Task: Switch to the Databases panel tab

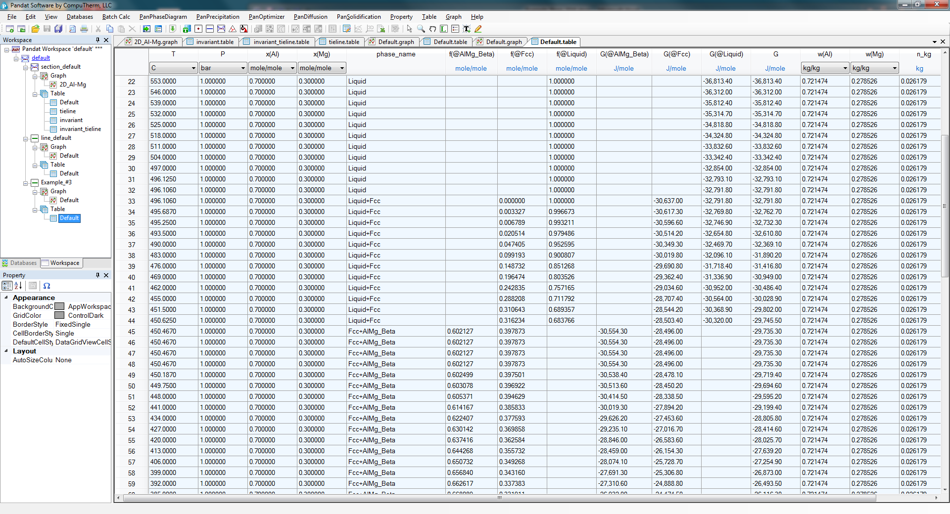Action: pos(20,263)
